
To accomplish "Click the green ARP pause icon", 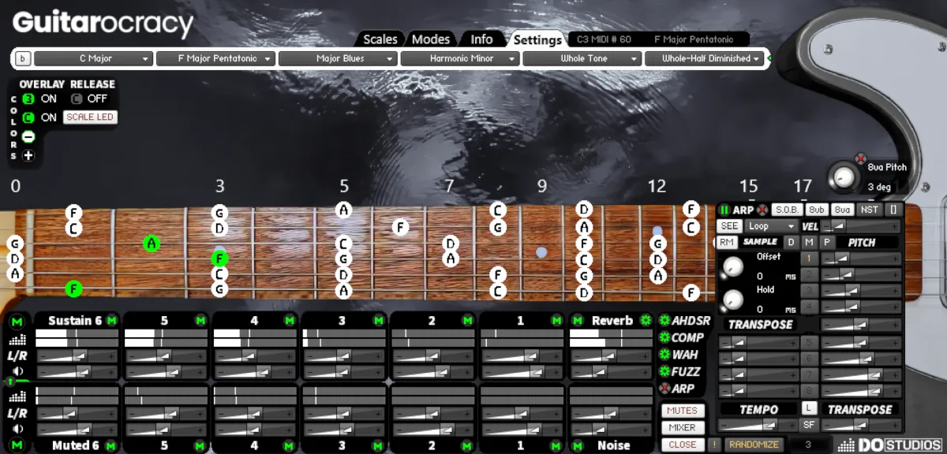I will click(724, 210).
